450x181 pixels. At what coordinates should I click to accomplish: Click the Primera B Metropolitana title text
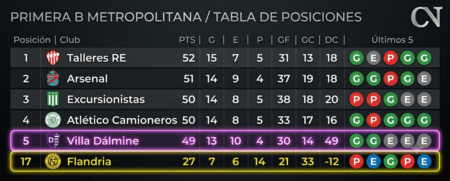pyautogui.click(x=106, y=17)
